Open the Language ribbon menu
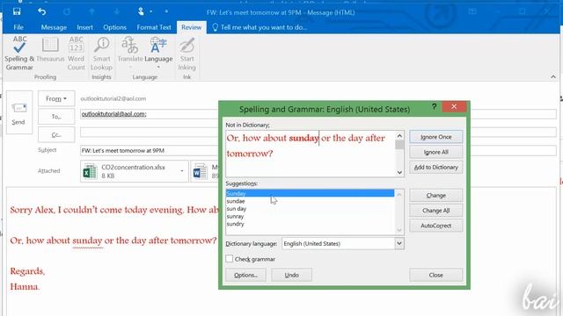The width and height of the screenshot is (563, 316). (158, 53)
